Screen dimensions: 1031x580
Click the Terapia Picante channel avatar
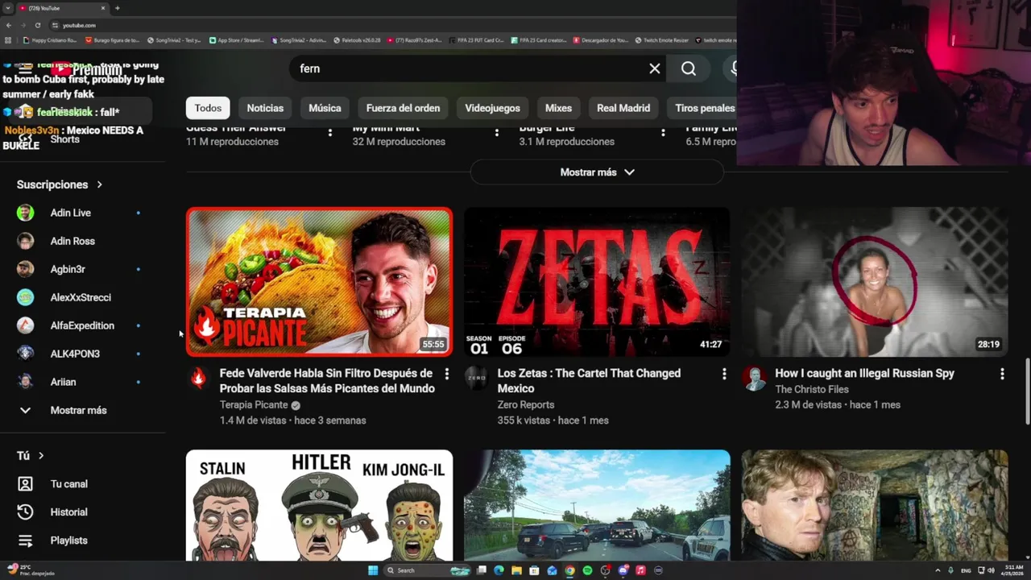pos(198,378)
